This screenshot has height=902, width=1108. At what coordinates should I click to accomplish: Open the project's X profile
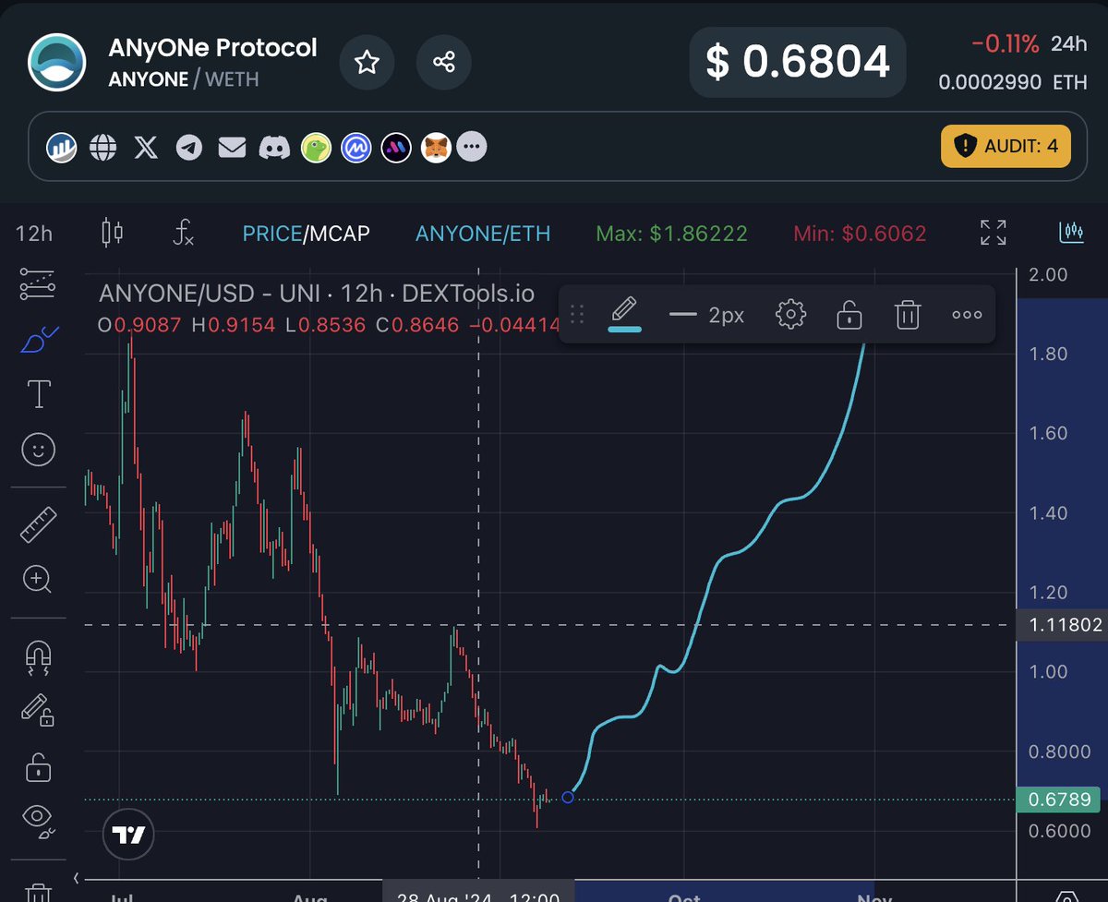146,146
